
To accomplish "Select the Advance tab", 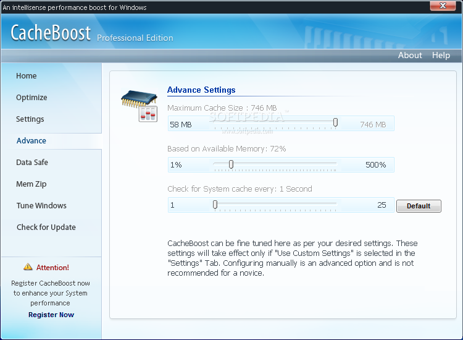I will [31, 141].
